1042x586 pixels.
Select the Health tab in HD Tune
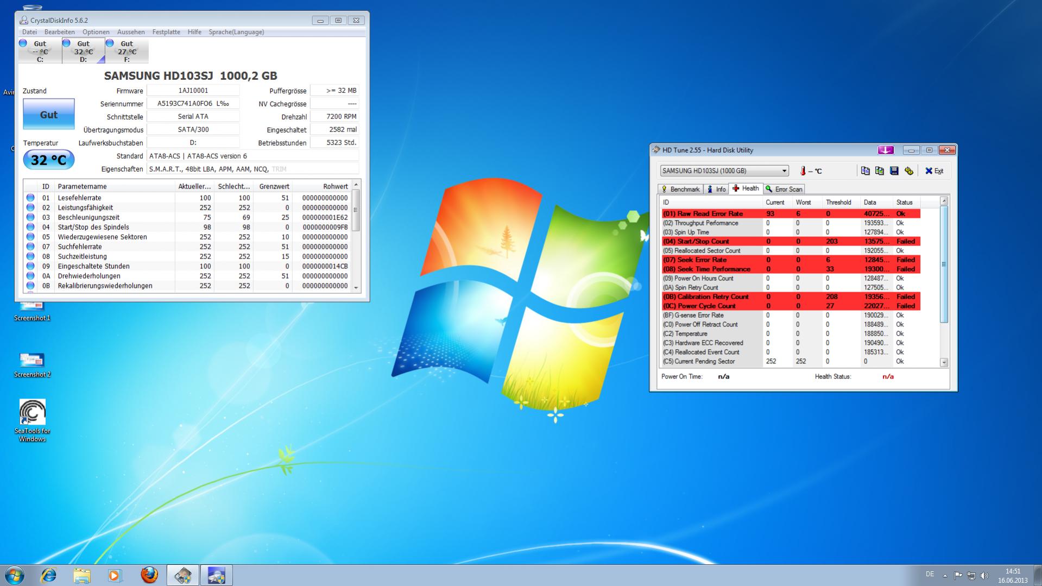coord(746,188)
